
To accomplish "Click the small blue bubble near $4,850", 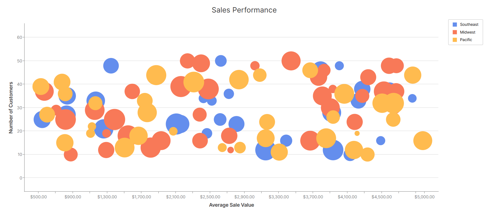I will tap(412, 98).
